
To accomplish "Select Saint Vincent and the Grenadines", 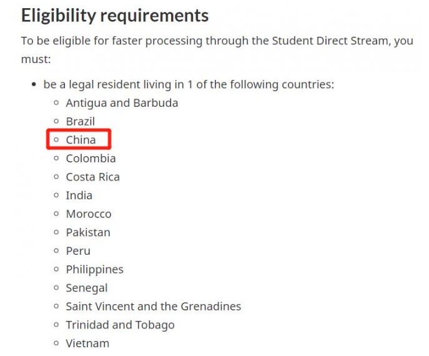I will point(154,307).
